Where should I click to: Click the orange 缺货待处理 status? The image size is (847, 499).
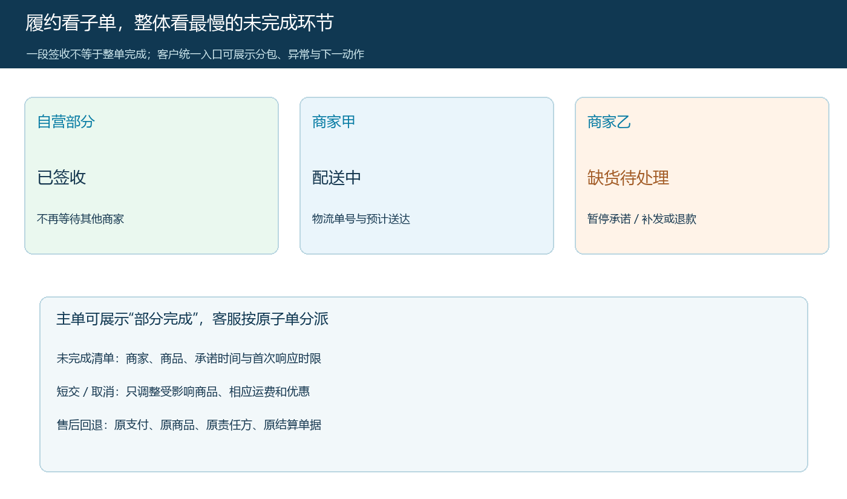point(629,177)
